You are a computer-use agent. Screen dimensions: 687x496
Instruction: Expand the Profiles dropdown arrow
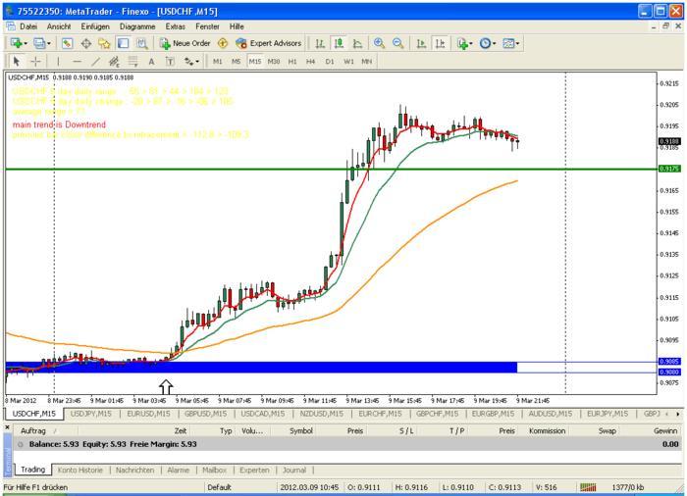click(48, 44)
